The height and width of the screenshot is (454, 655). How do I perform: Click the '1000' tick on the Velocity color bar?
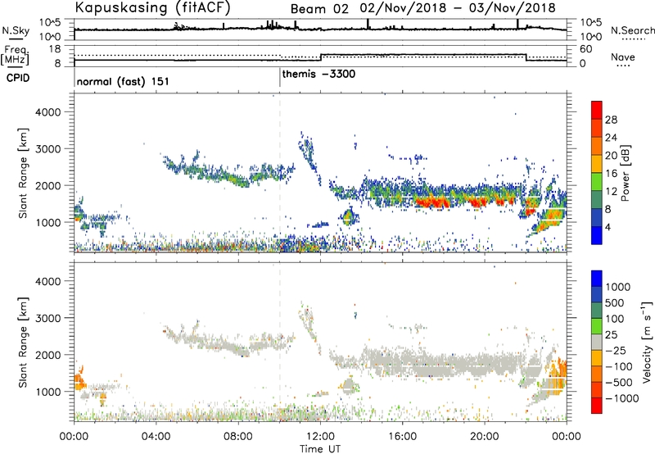[618, 287]
